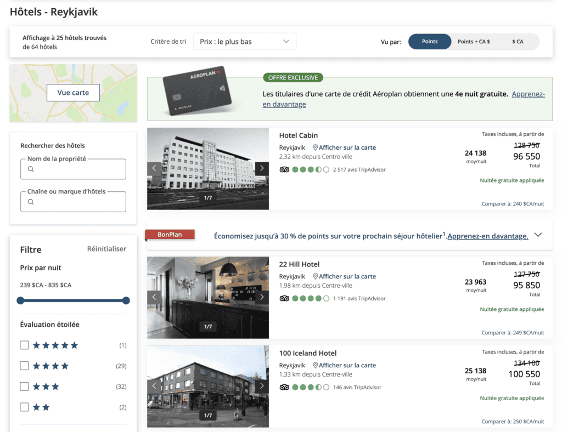Enable the 4-star hotels filter

coord(23,366)
